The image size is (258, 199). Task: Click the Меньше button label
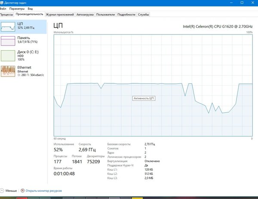coord(11,191)
